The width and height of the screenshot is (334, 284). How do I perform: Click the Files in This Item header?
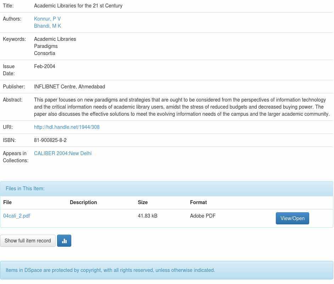point(25,189)
